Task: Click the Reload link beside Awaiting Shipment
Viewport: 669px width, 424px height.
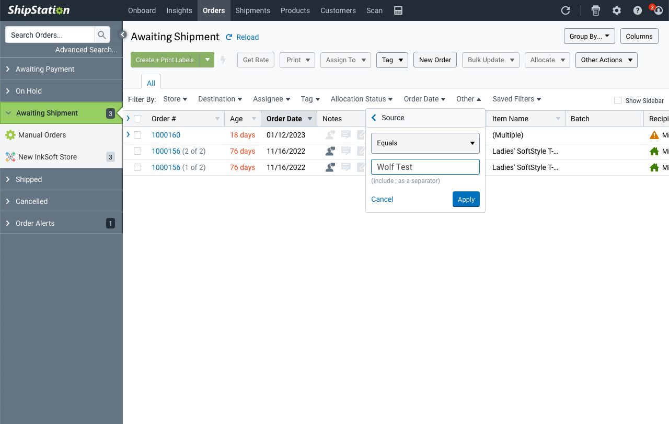Action: (x=242, y=37)
